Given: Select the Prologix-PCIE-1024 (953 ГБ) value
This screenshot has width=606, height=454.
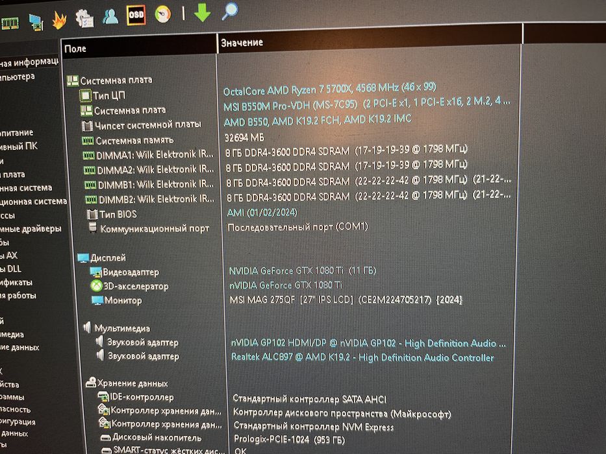Looking at the screenshot, I should 290,439.
